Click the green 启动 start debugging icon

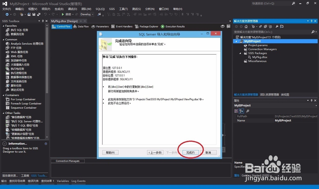click(63, 14)
